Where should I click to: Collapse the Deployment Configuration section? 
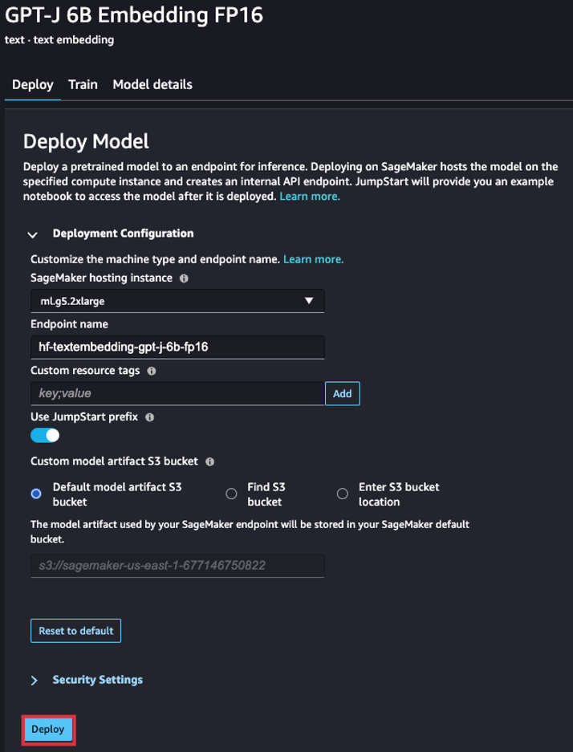33,234
